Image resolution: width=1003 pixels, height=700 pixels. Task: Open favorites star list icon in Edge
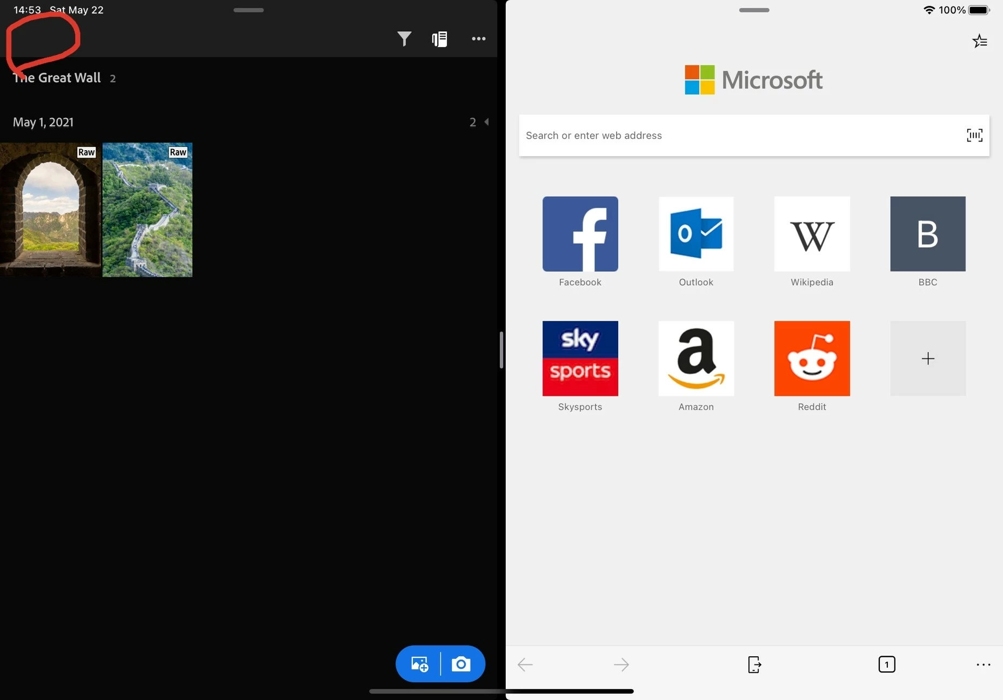[980, 41]
